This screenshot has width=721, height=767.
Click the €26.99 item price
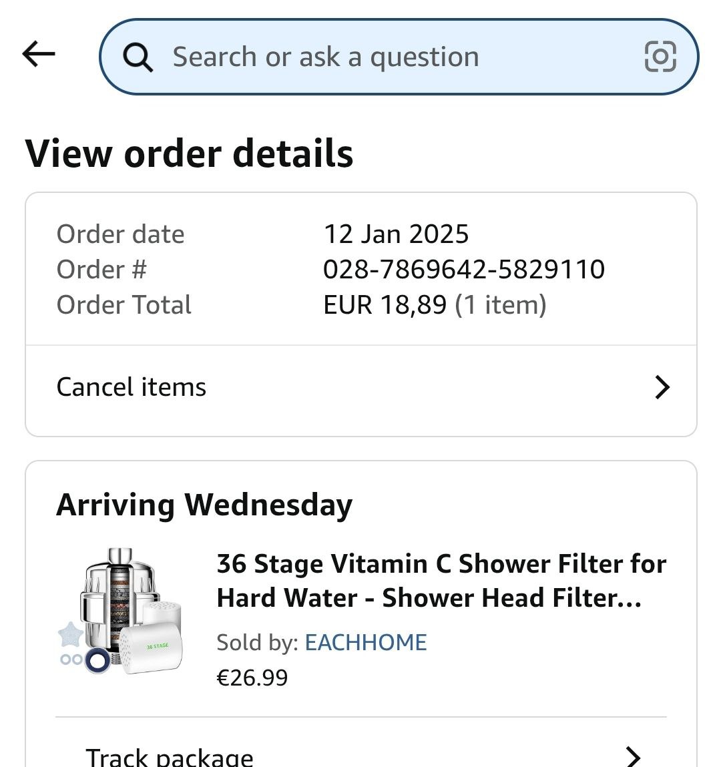(252, 678)
